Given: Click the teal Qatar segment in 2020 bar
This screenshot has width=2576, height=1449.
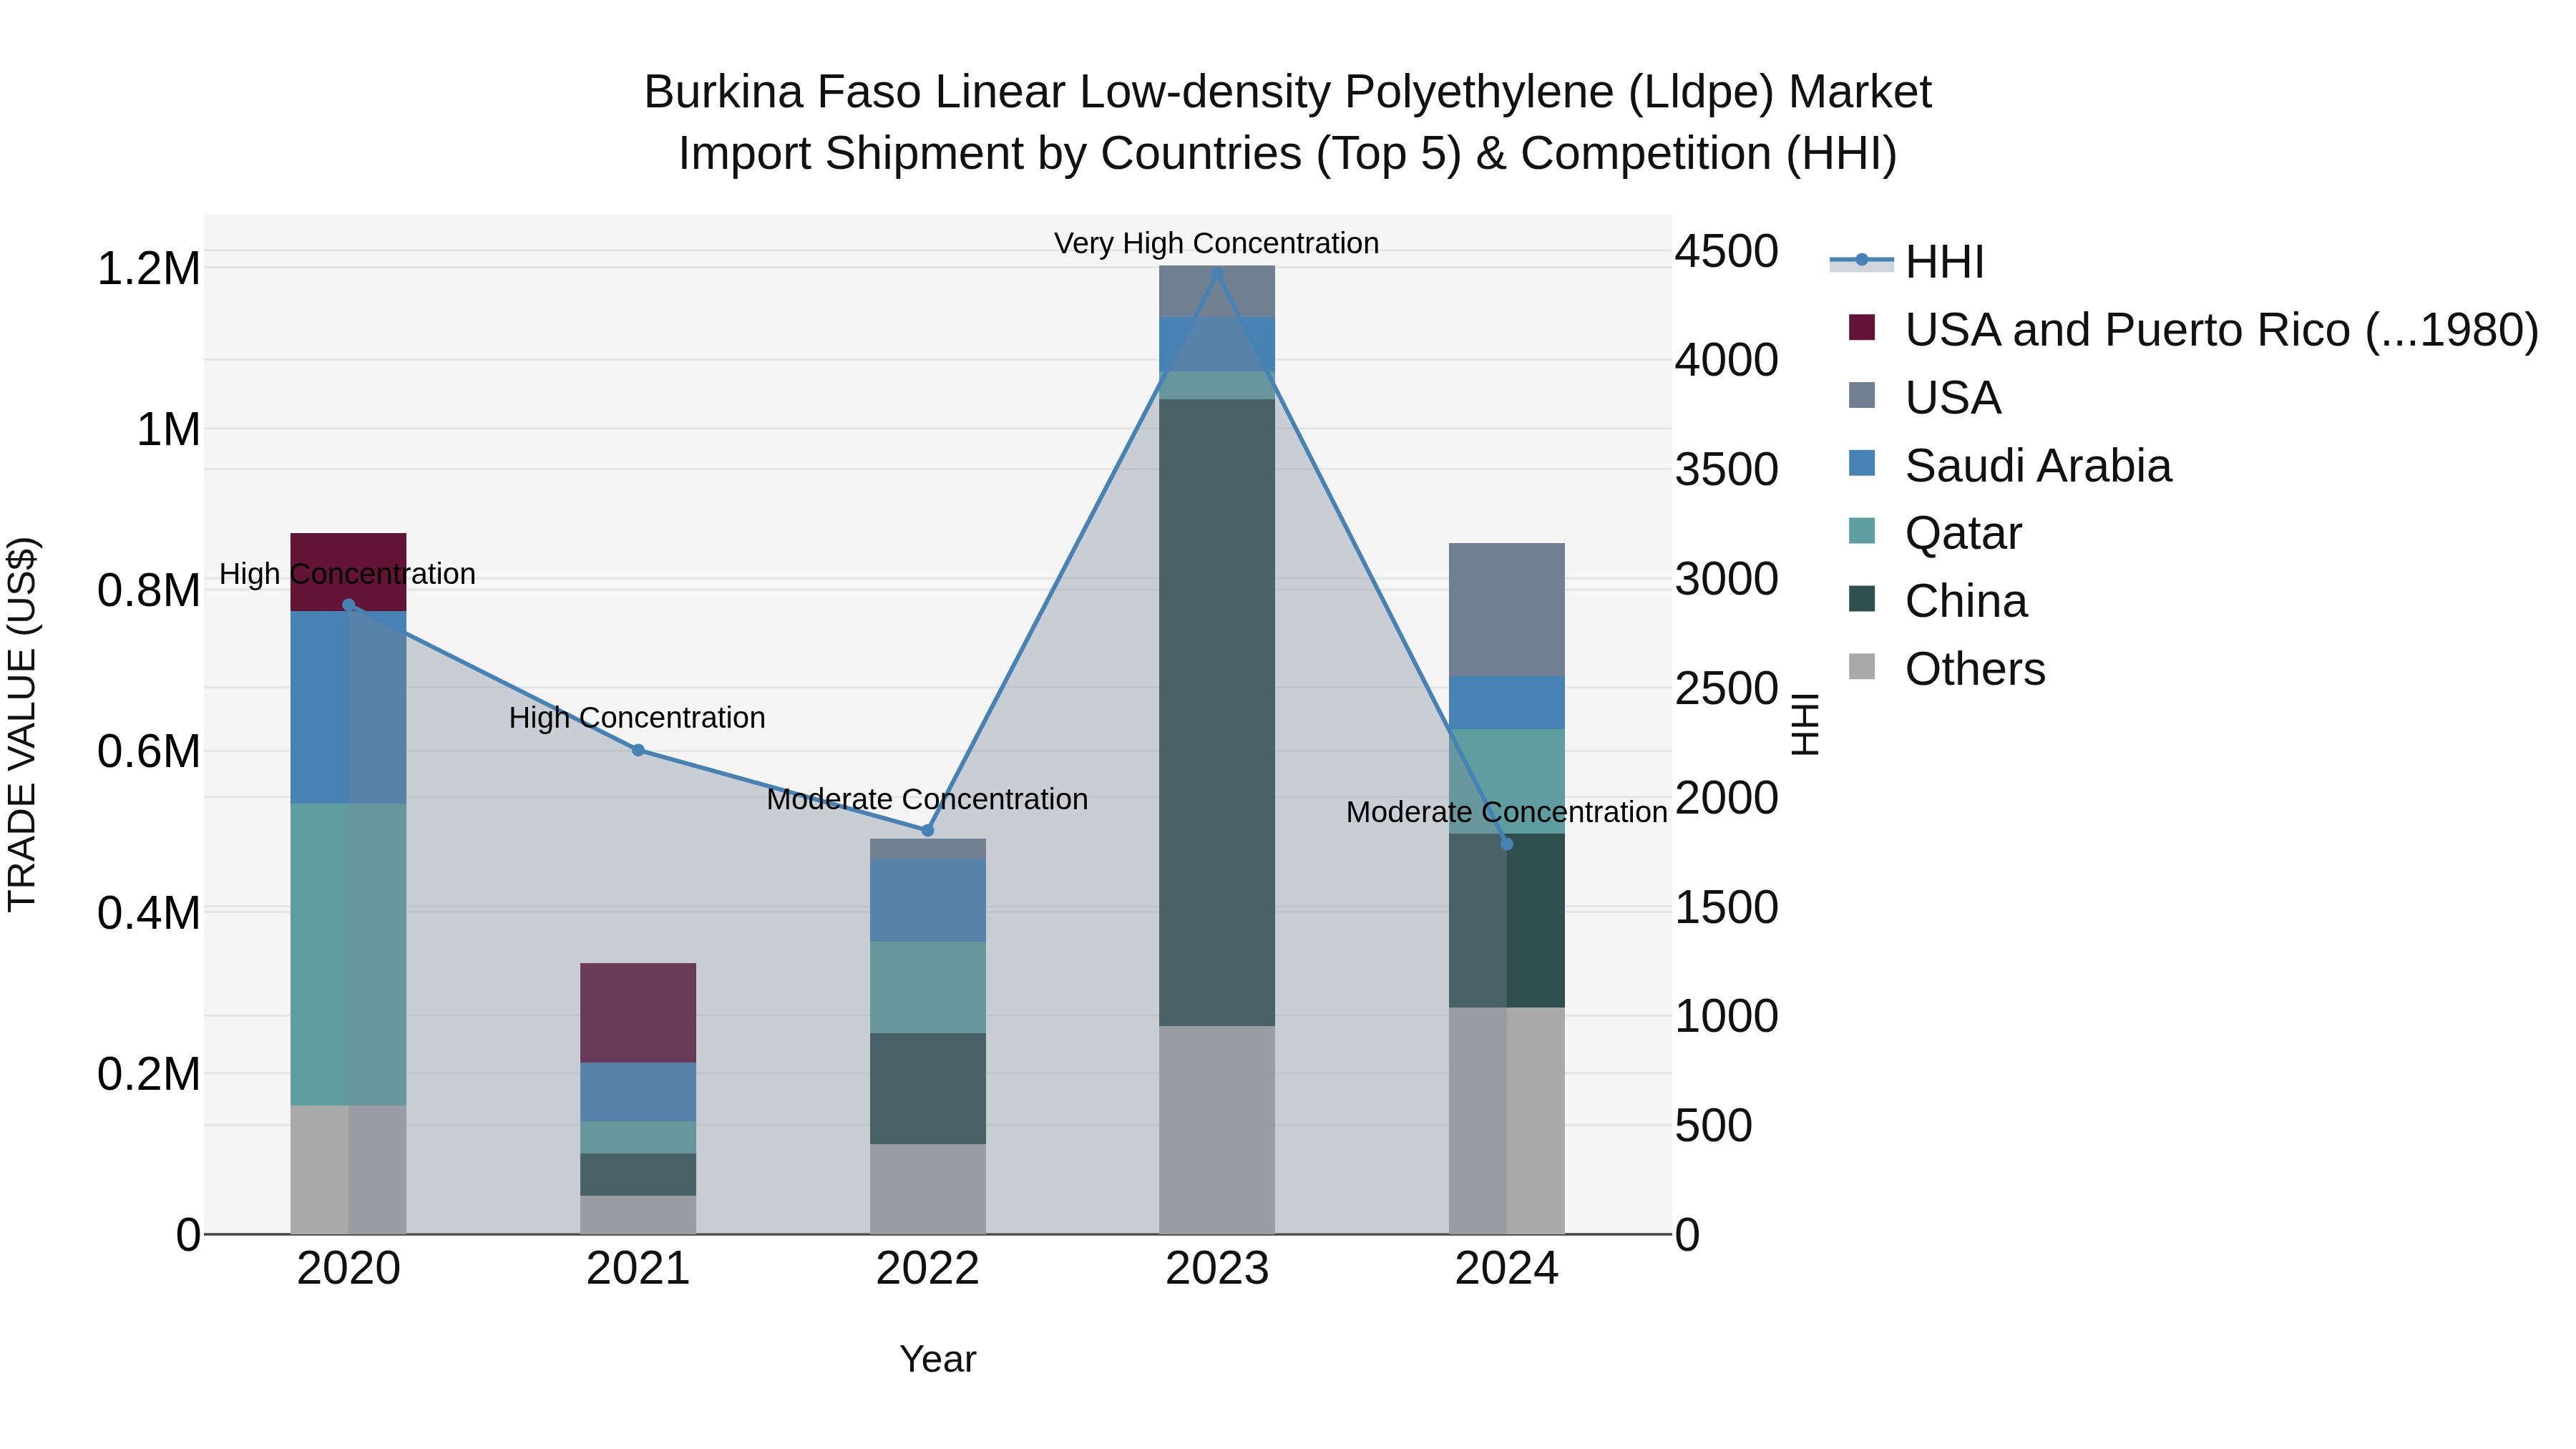Looking at the screenshot, I should [x=348, y=955].
